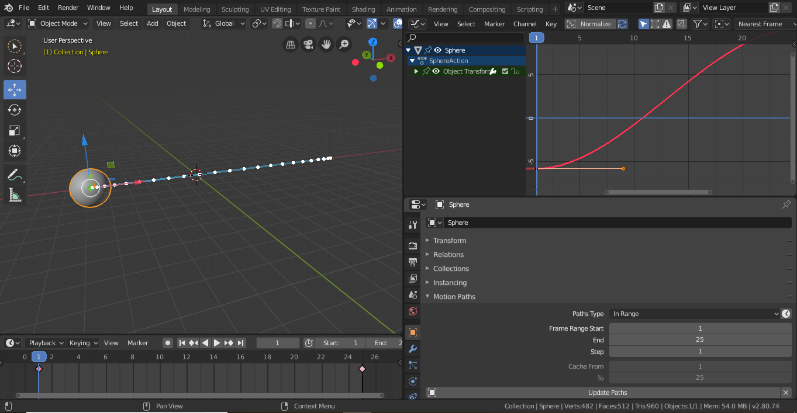Image resolution: width=797 pixels, height=413 pixels.
Task: Click the play animation button
Action: (x=217, y=343)
